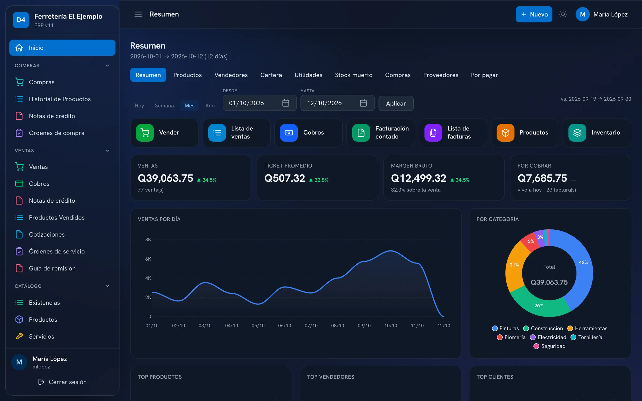642x401 pixels.
Task: Open the Utilidades tab
Action: click(308, 75)
